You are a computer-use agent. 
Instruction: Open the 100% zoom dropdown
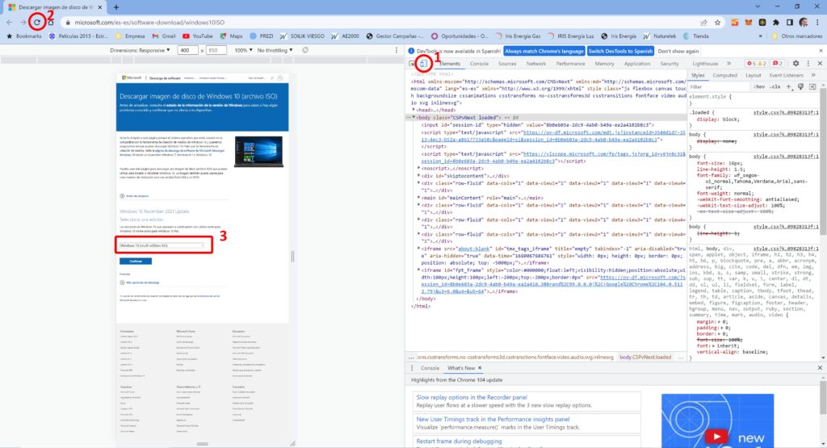pos(243,50)
